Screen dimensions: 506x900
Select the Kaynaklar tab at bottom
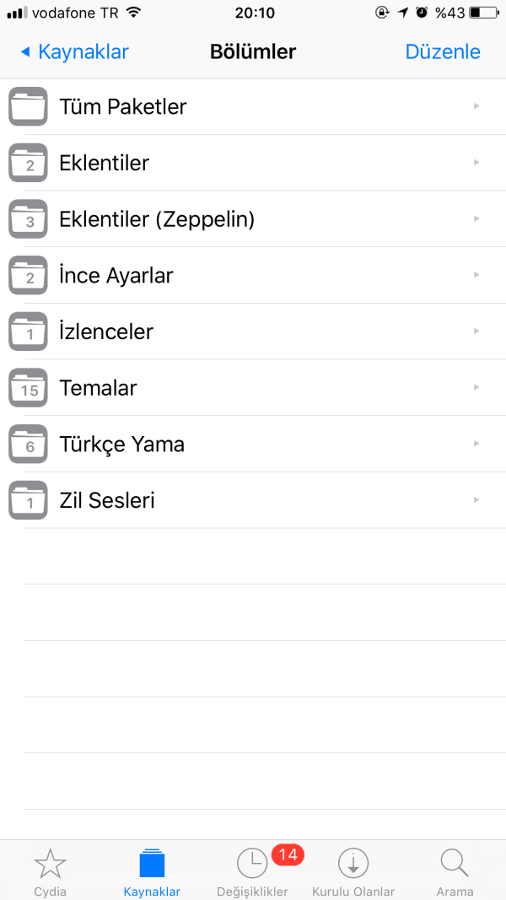pyautogui.click(x=152, y=871)
